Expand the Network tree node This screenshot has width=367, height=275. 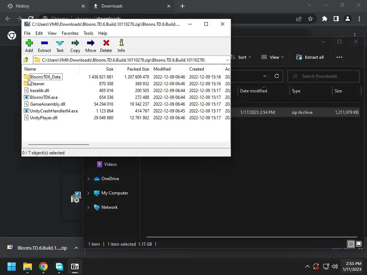point(89,207)
